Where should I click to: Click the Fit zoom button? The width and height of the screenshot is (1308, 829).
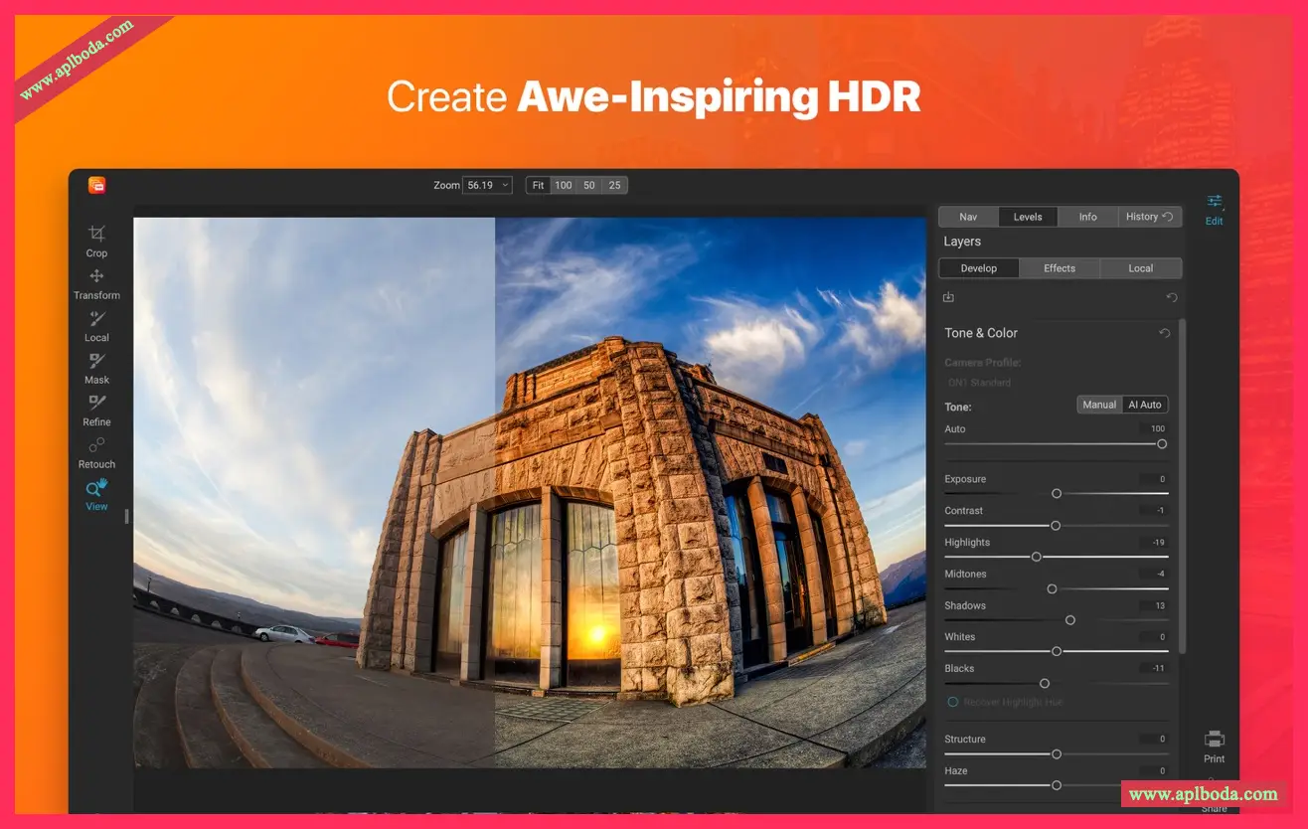(x=538, y=185)
